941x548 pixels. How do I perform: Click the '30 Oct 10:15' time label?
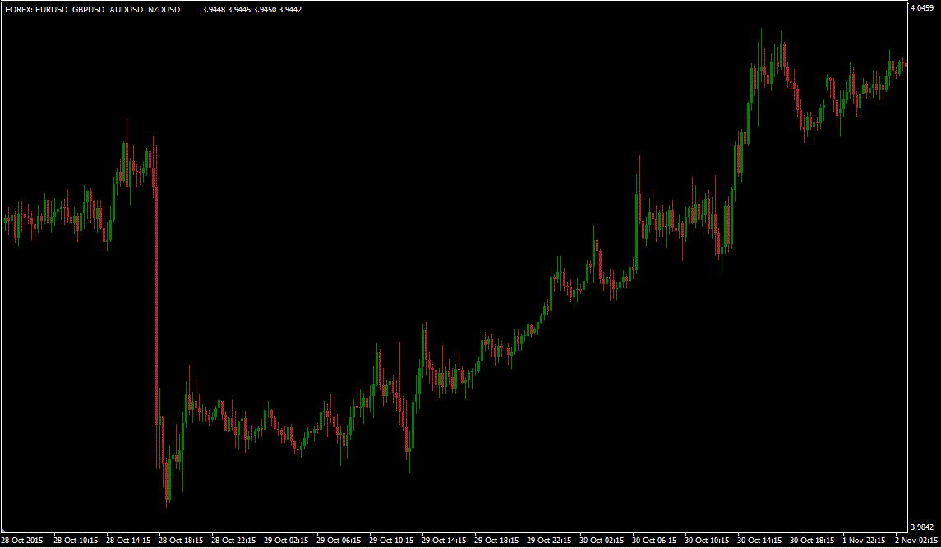coord(708,541)
